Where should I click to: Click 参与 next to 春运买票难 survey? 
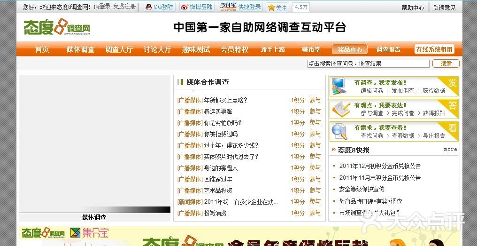pyautogui.click(x=315, y=111)
